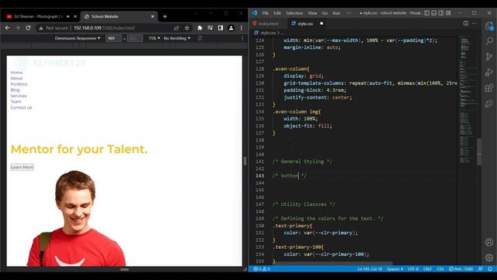Screen dimensions: 497x280
Task: Reload the School Website page
Action: point(28,28)
